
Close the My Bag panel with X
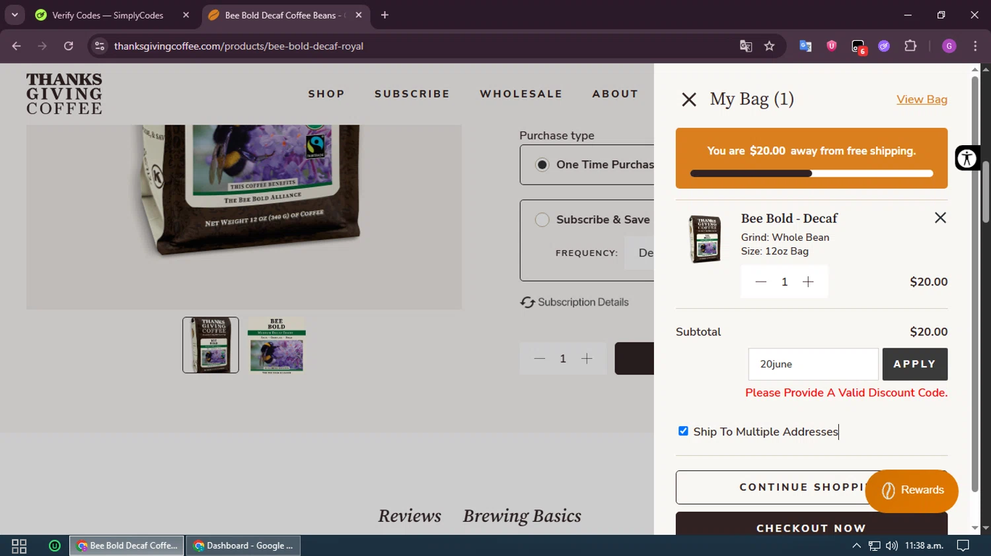(x=689, y=100)
